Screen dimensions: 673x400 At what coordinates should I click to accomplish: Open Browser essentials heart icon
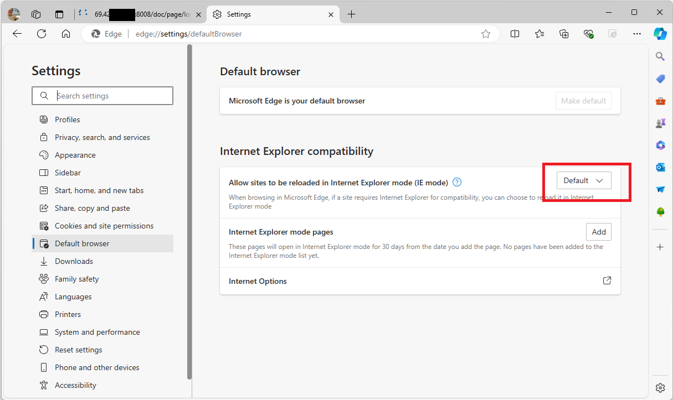pos(588,34)
